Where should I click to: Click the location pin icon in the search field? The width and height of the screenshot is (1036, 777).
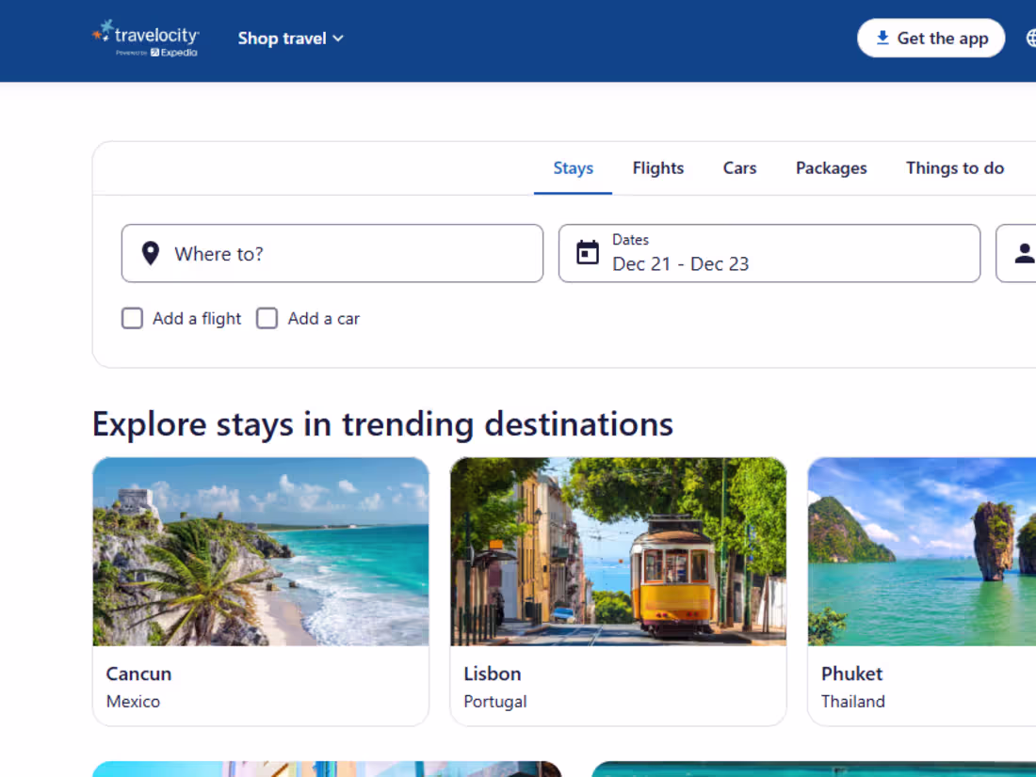[x=150, y=253]
